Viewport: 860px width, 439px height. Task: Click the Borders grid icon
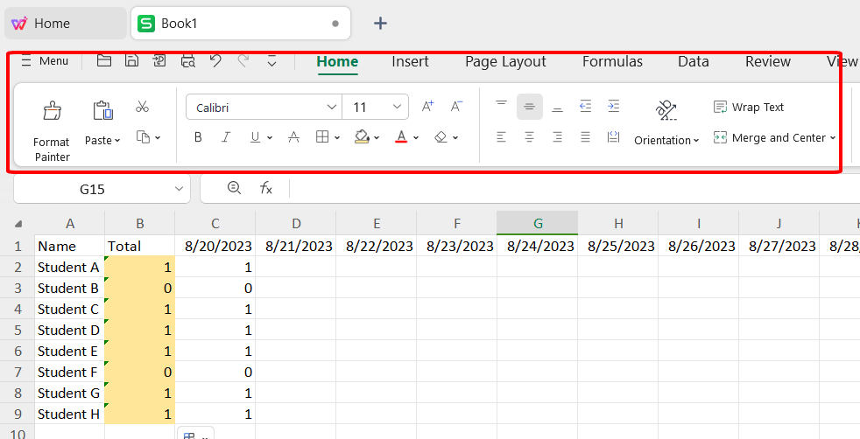coord(322,137)
